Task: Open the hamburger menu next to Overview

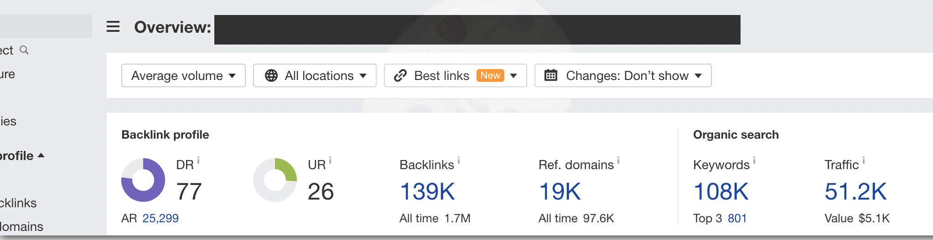Action: [113, 27]
